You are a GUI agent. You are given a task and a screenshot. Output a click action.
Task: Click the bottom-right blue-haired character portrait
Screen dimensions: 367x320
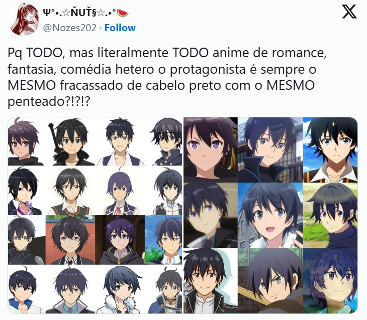[x=330, y=281]
